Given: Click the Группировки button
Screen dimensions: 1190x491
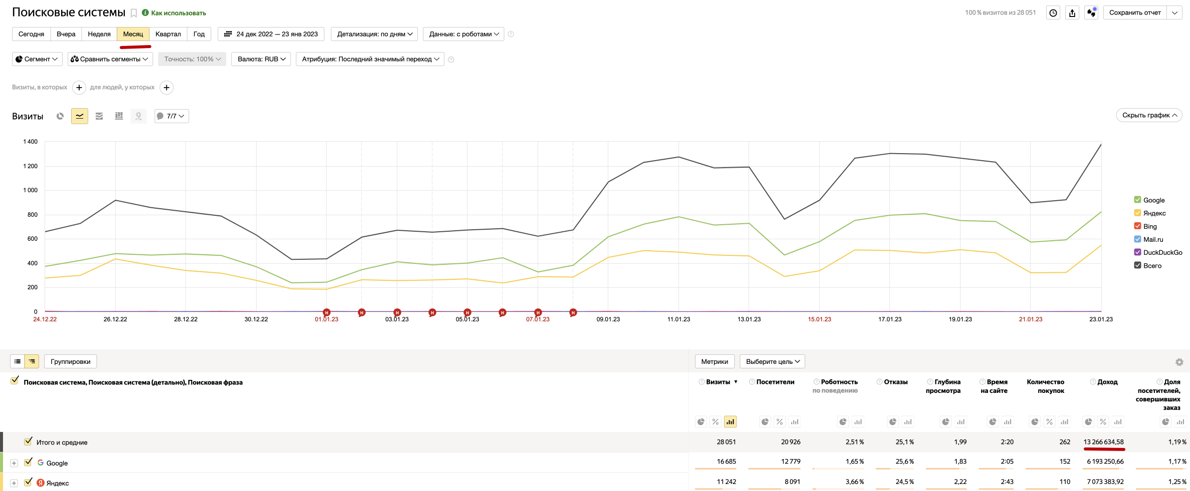Looking at the screenshot, I should pos(70,361).
